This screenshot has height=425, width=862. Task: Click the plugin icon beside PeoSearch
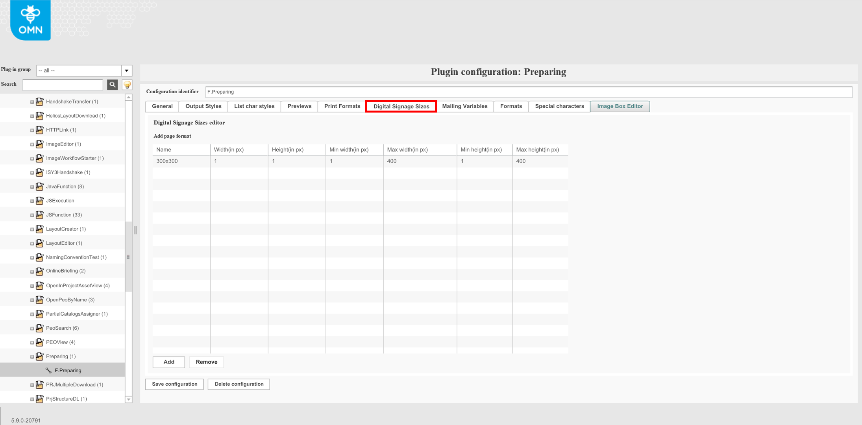[x=39, y=328]
